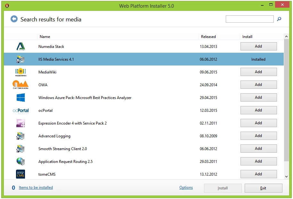Open the Options link
This screenshot has height=199, width=293.
(x=186, y=188)
